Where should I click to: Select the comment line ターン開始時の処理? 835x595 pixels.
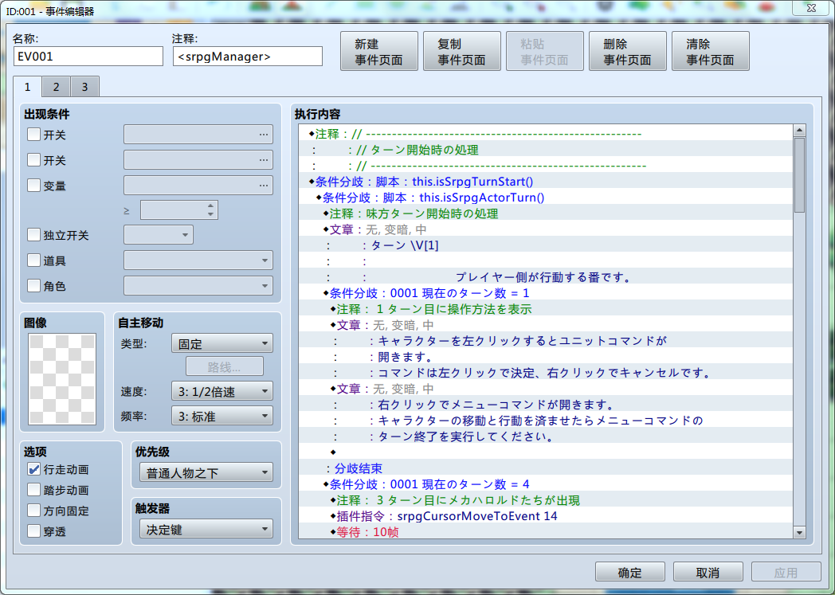coord(546,150)
